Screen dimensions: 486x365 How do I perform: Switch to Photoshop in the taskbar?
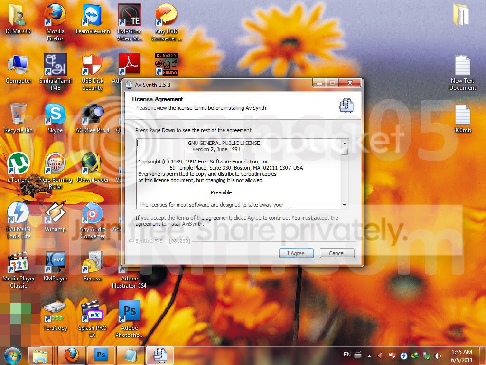click(x=101, y=355)
